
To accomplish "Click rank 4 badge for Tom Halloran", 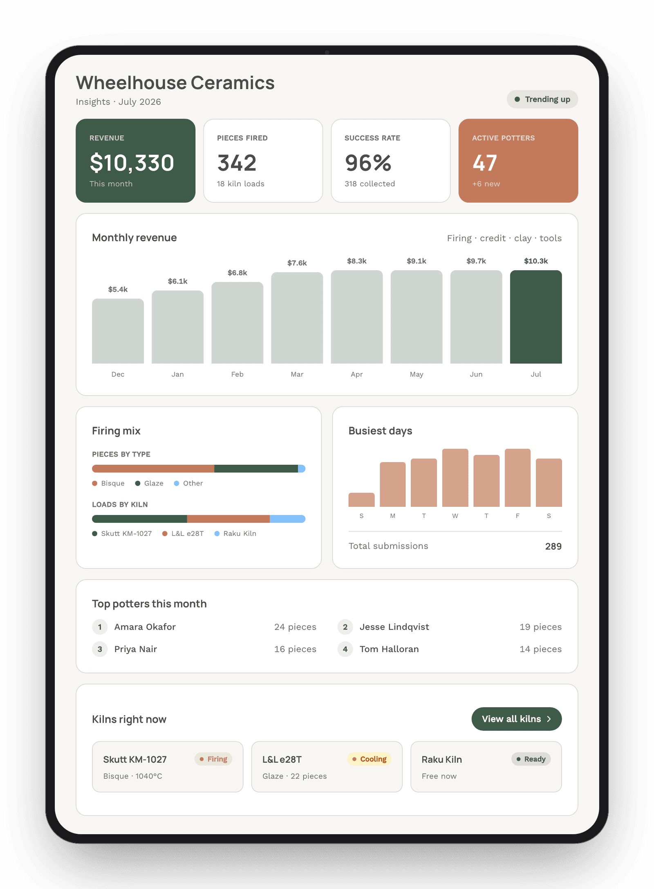I will [345, 649].
